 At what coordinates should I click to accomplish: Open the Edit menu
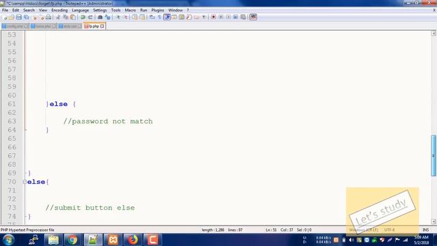(16, 10)
